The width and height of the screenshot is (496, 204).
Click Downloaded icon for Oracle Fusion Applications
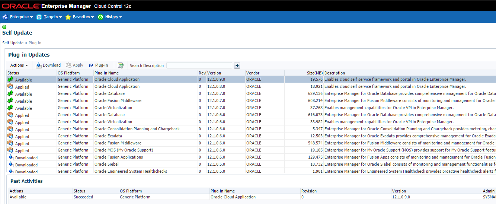click(x=10, y=157)
